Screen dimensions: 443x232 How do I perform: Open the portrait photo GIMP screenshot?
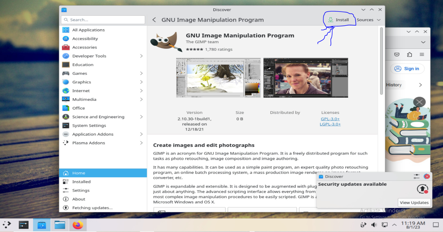point(306,78)
